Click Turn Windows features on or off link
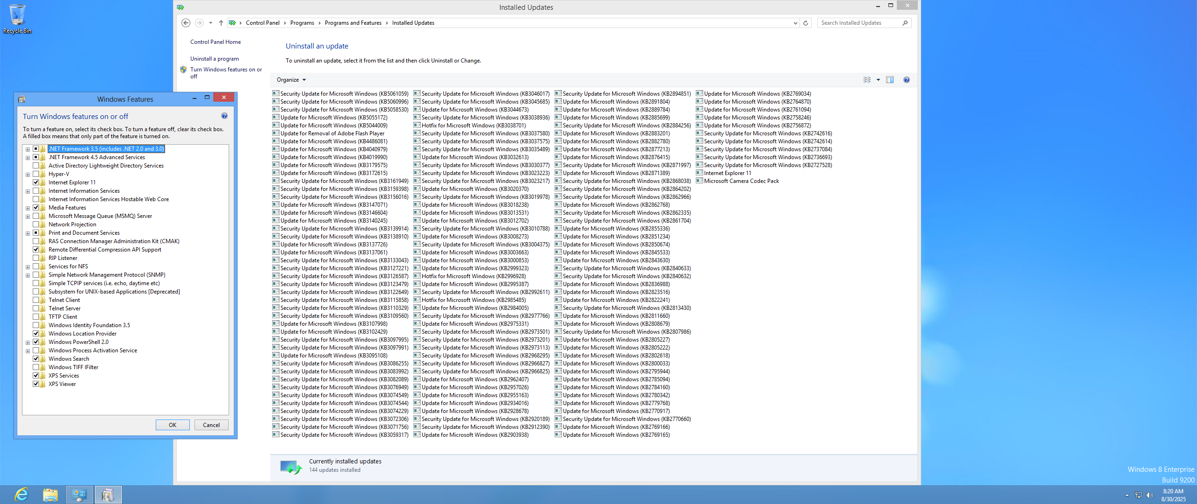The width and height of the screenshot is (1197, 504). coord(226,73)
